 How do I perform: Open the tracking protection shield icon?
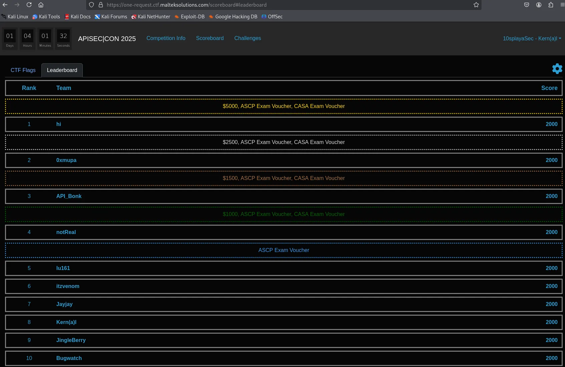91,5
